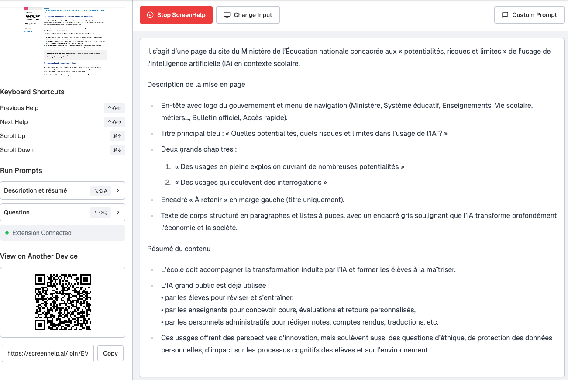Copy the screenhelp.ai join link

coord(110,353)
